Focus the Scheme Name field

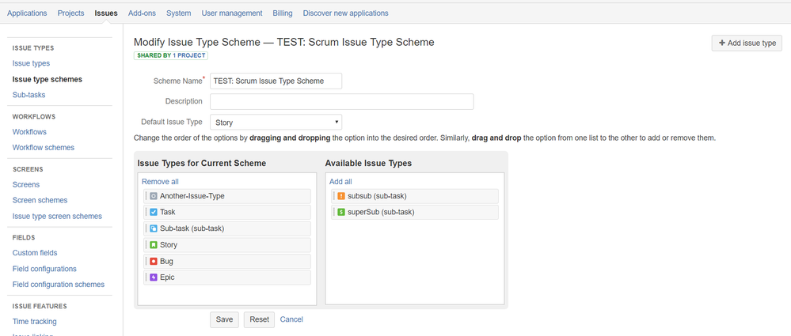coord(276,81)
